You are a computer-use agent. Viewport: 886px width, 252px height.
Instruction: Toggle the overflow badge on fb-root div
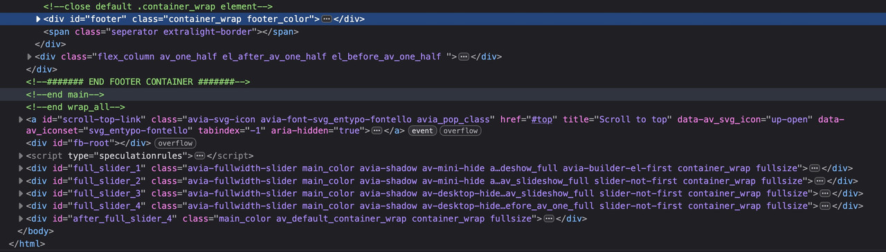174,143
